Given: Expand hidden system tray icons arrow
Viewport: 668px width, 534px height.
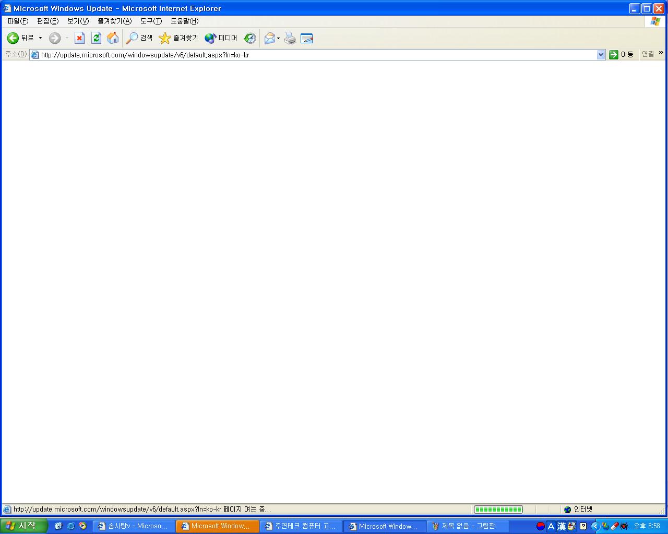Looking at the screenshot, I should click(x=595, y=526).
